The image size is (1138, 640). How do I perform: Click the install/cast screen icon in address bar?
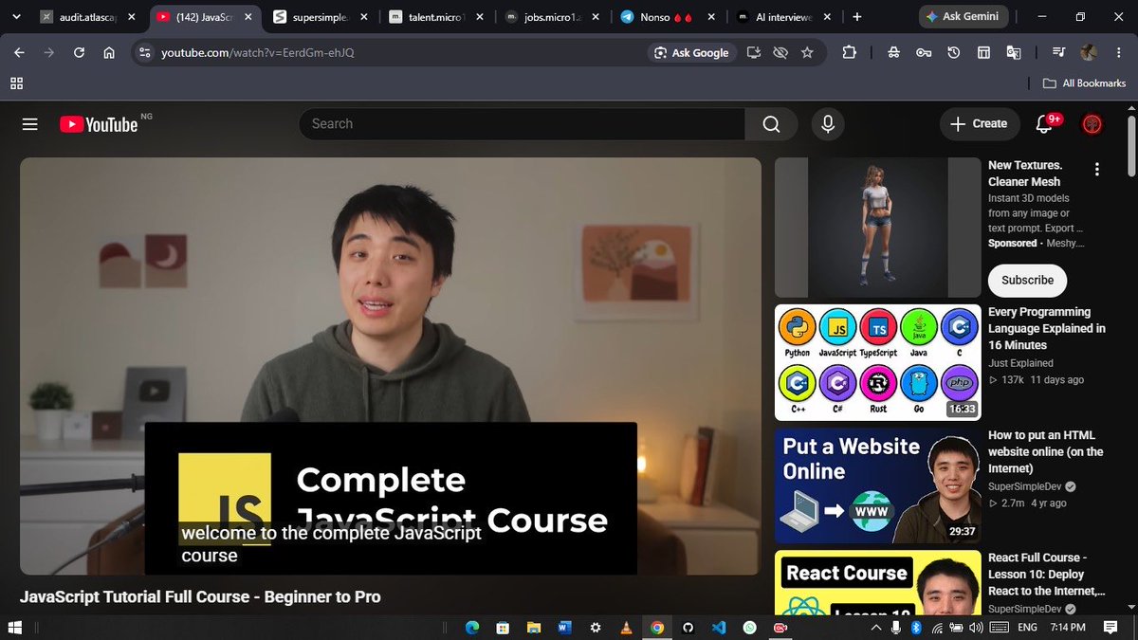point(754,53)
